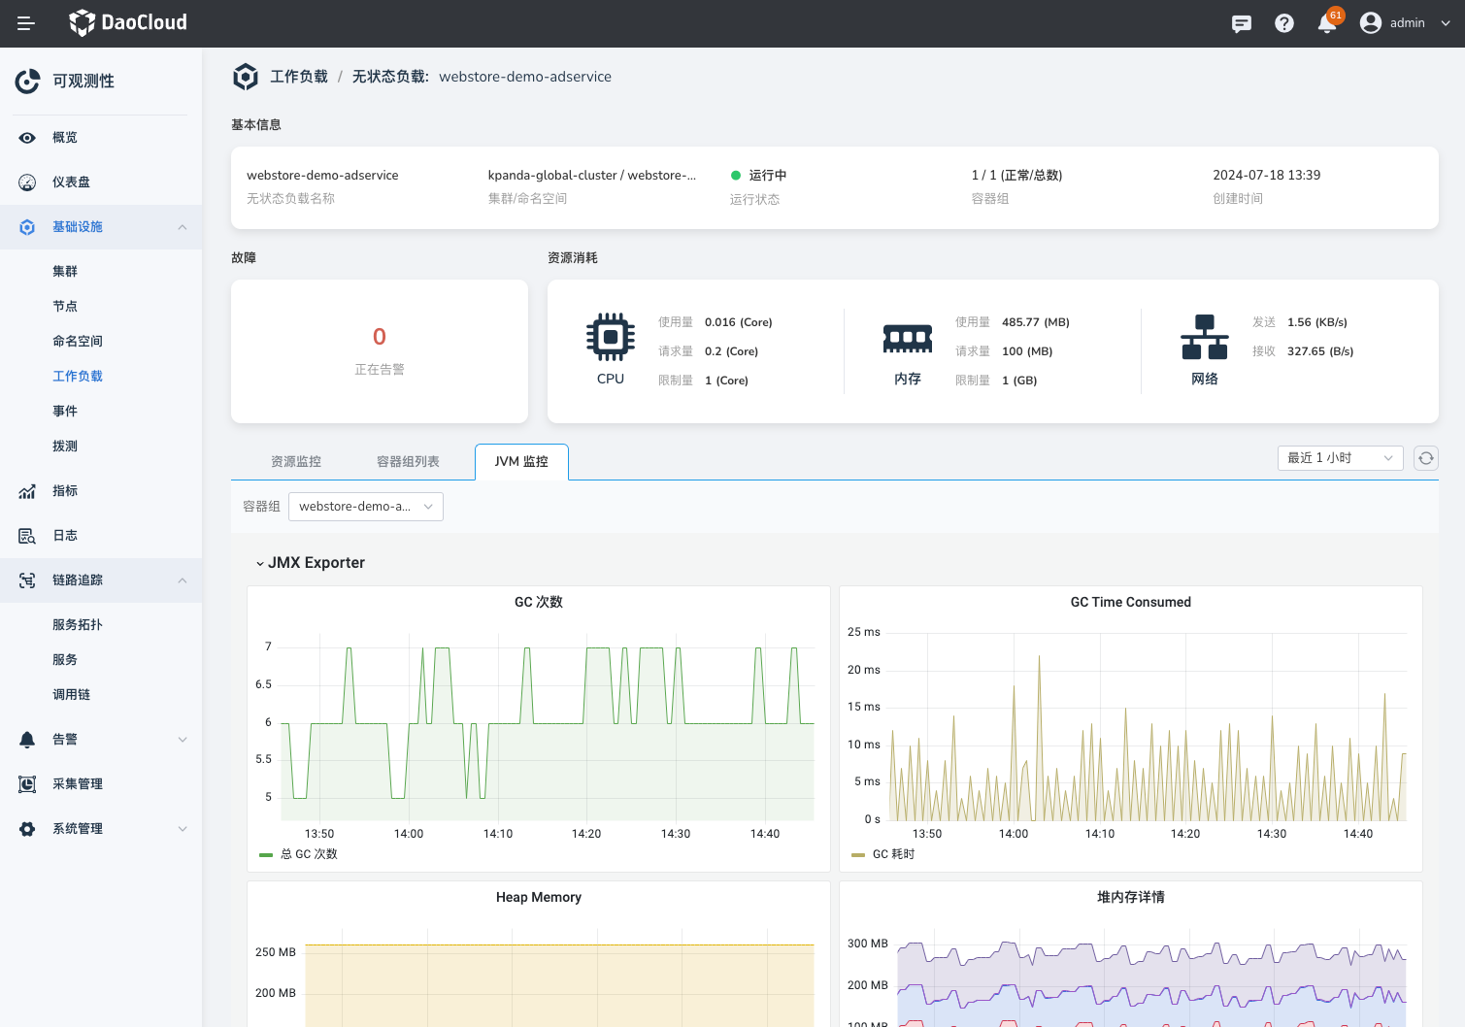Open the help question mark icon
The width and height of the screenshot is (1465, 1027).
click(1283, 23)
